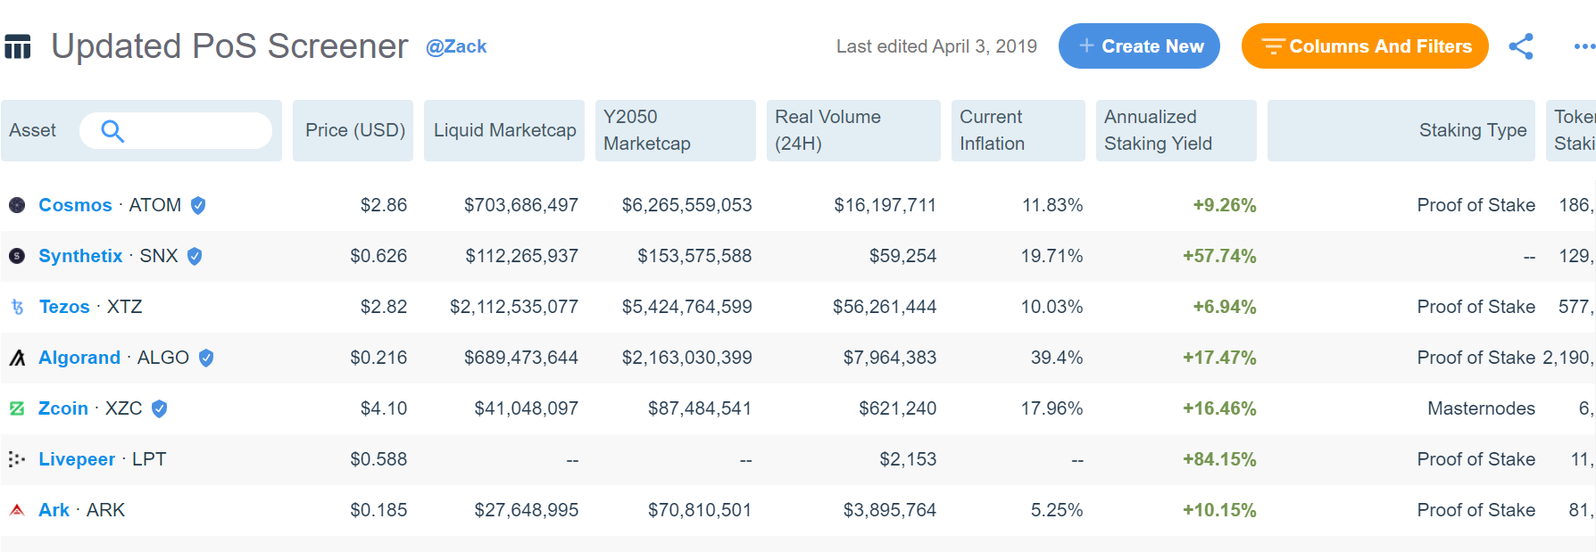Viewport: 1596px width, 552px height.
Task: Open the three-dots more options menu
Action: 1584,46
